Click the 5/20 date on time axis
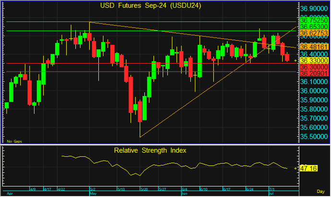 pos(143,189)
